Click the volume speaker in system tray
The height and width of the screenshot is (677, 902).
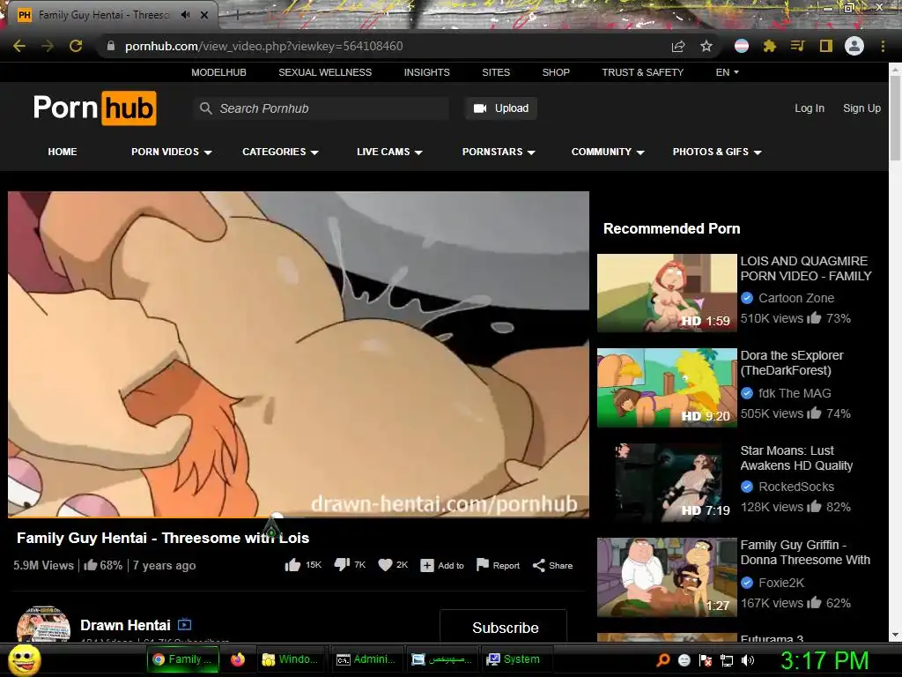click(748, 660)
